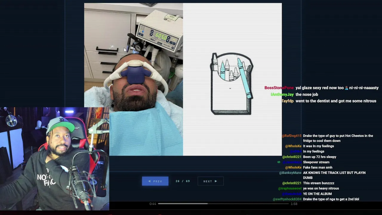Viewport: 382px width, 215px height.
Task: Click @christ8221 beside 'This stream bunzzzz'
Action: tap(292, 183)
